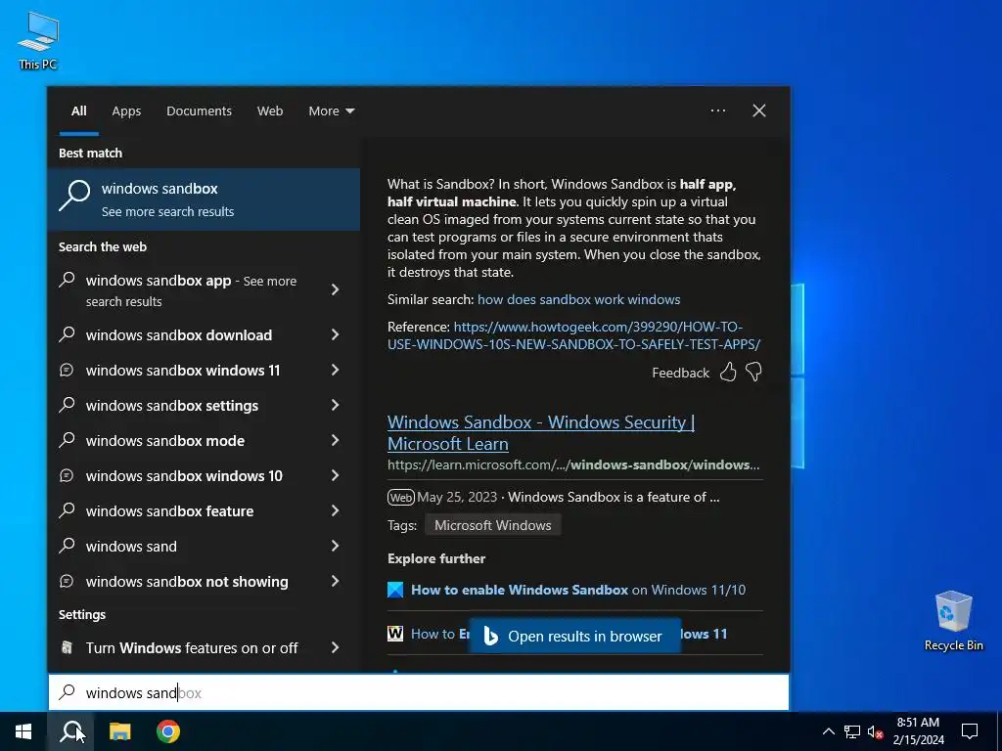
Task: Open the This PC desktop icon
Action: point(38,41)
